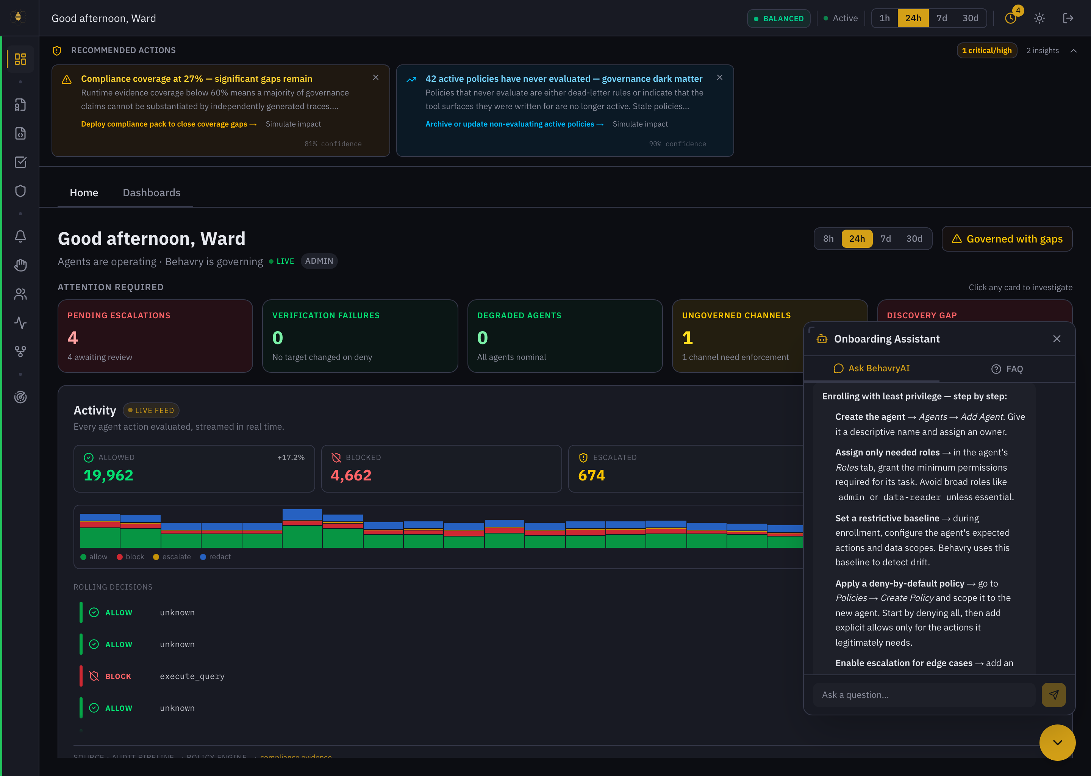This screenshot has width=1091, height=776.
Task: Click Archive or update non-evaluating active policies
Action: pyautogui.click(x=514, y=124)
